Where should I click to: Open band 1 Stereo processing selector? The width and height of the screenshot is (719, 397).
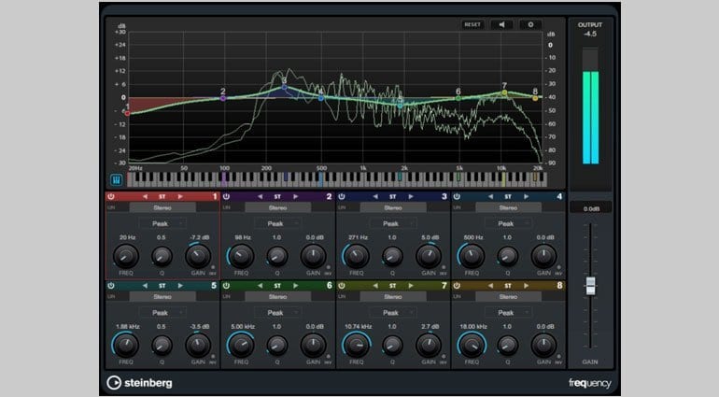pyautogui.click(x=162, y=208)
